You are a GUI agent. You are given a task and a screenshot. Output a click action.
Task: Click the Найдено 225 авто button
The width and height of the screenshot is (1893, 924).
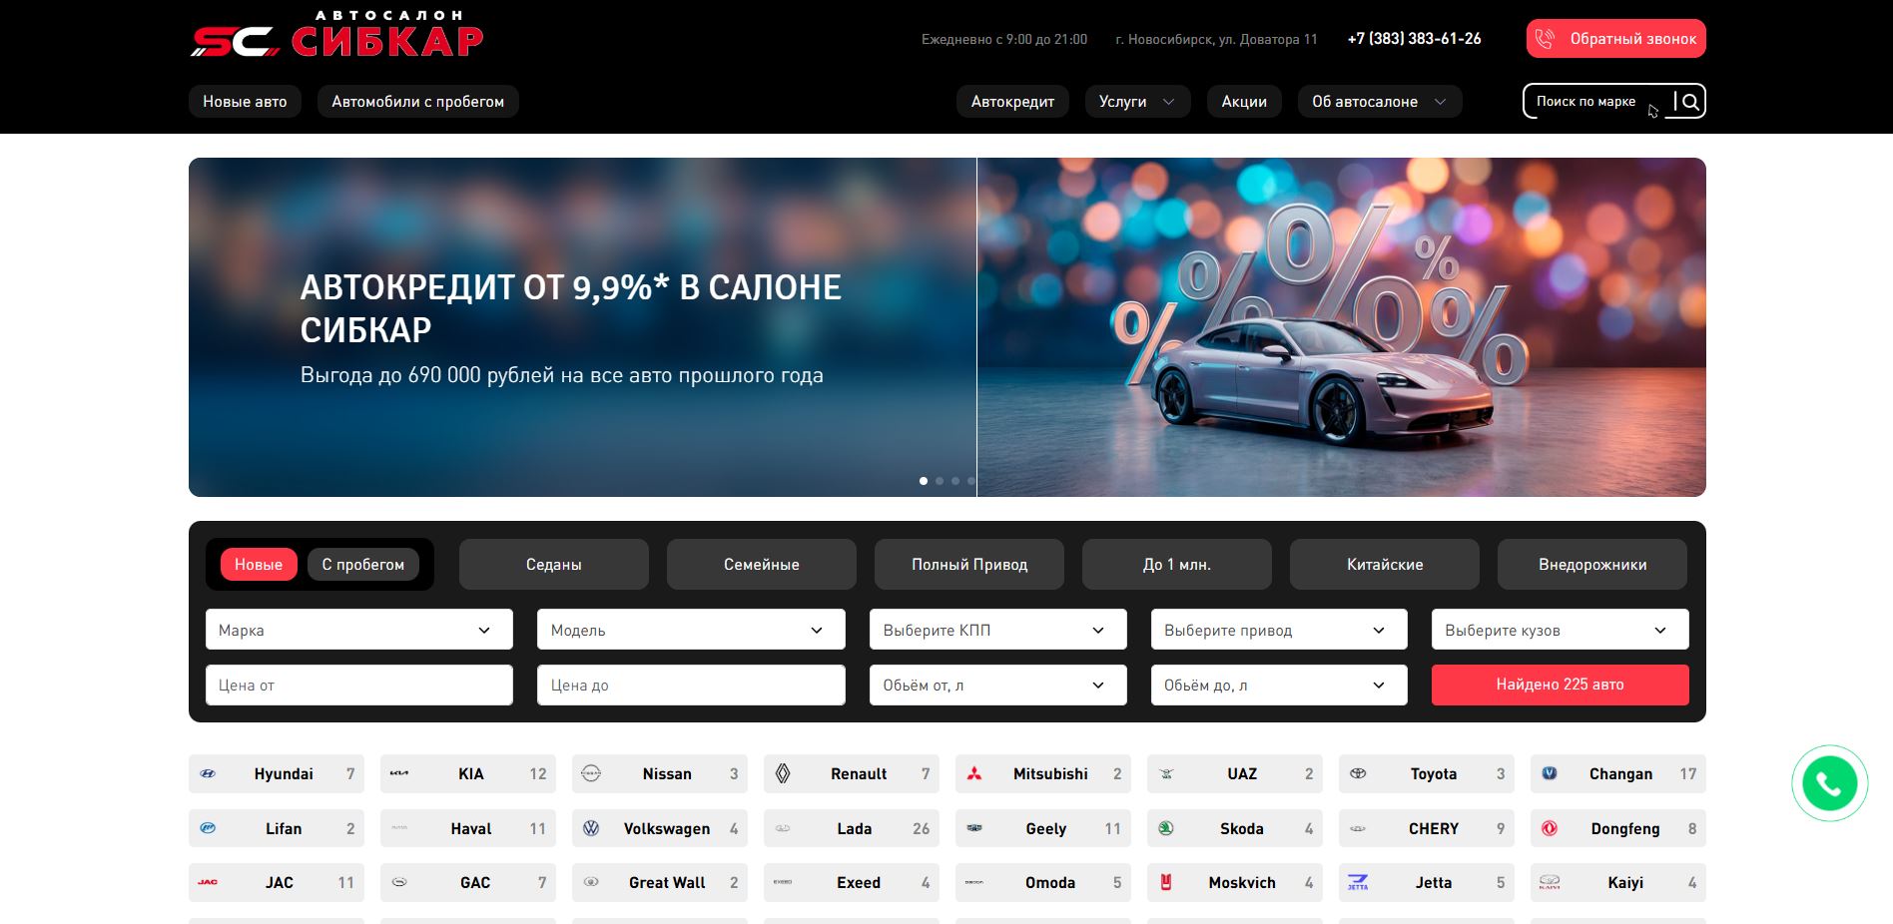tap(1561, 685)
